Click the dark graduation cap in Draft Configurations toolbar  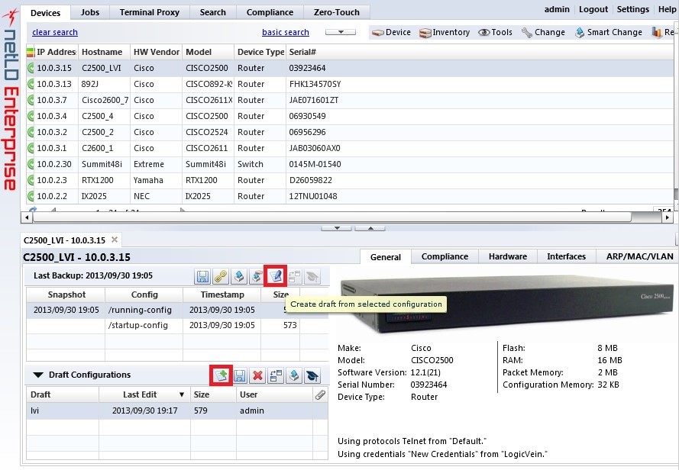[312, 375]
